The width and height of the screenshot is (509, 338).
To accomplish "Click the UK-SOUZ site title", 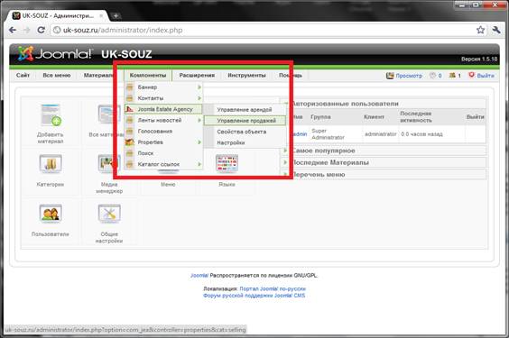I will (126, 54).
